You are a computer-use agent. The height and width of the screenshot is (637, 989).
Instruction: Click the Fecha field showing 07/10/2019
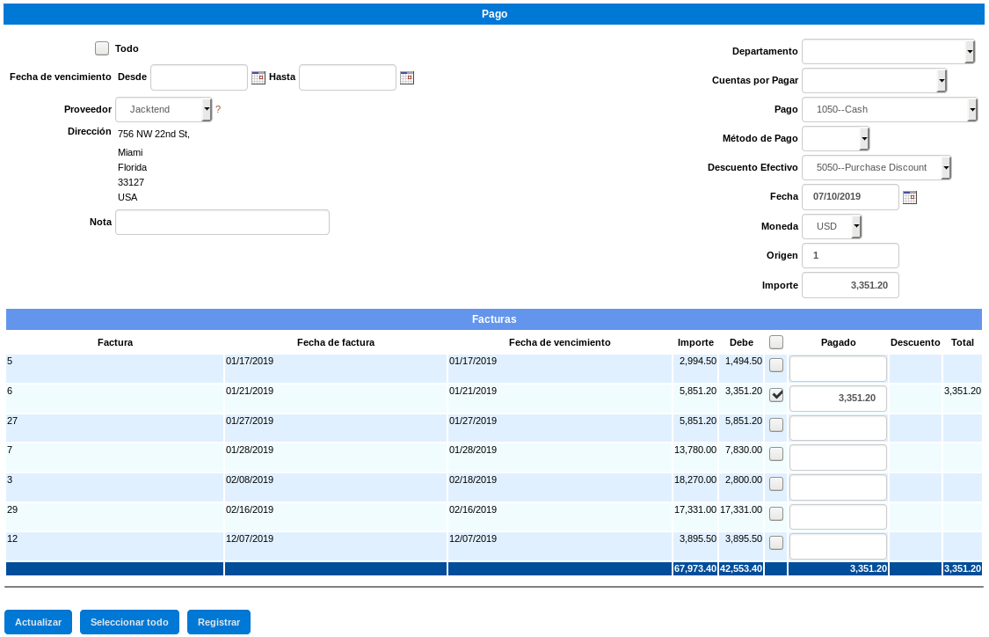(x=850, y=197)
